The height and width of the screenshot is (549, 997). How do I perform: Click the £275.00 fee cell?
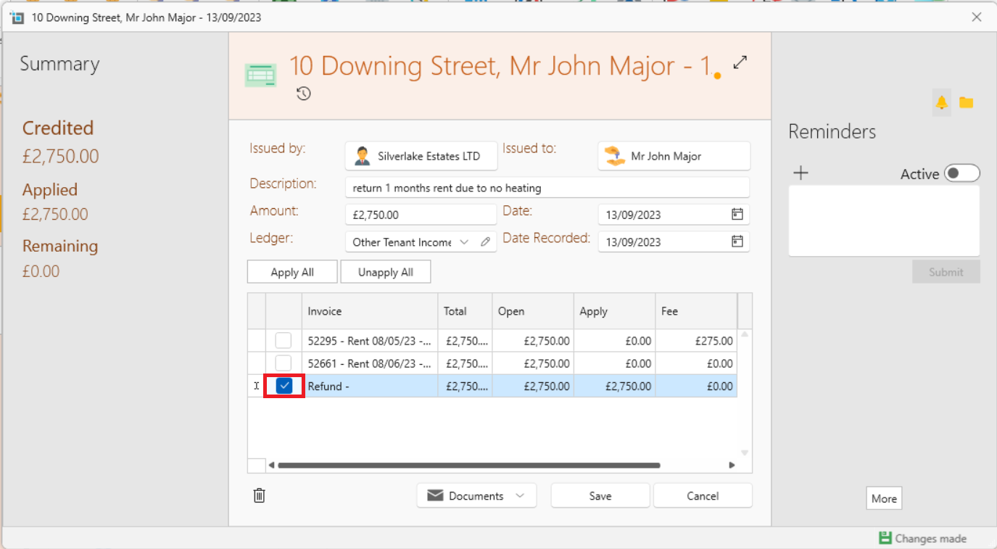tap(696, 341)
